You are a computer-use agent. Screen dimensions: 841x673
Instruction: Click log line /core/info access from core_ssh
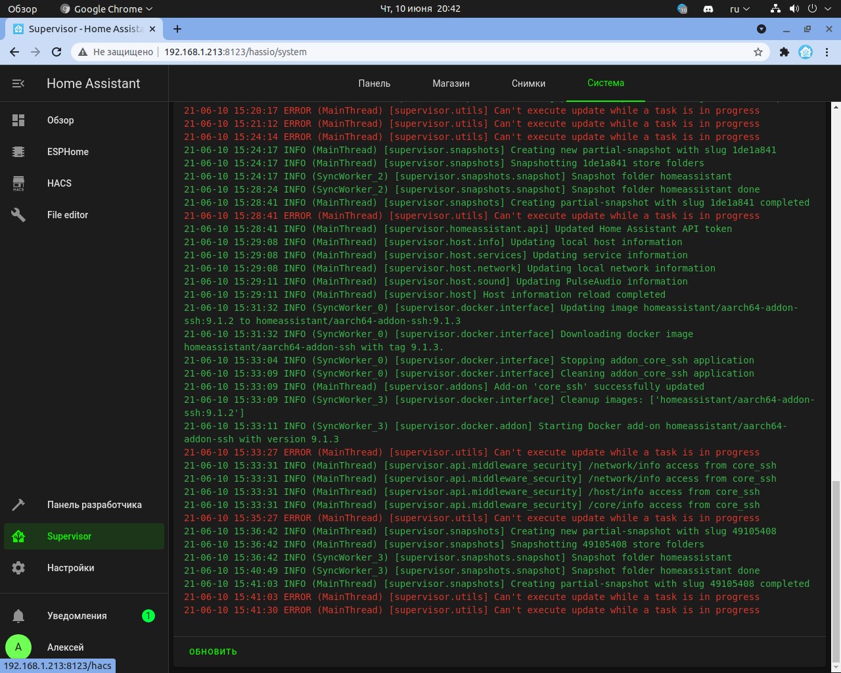pos(472,505)
